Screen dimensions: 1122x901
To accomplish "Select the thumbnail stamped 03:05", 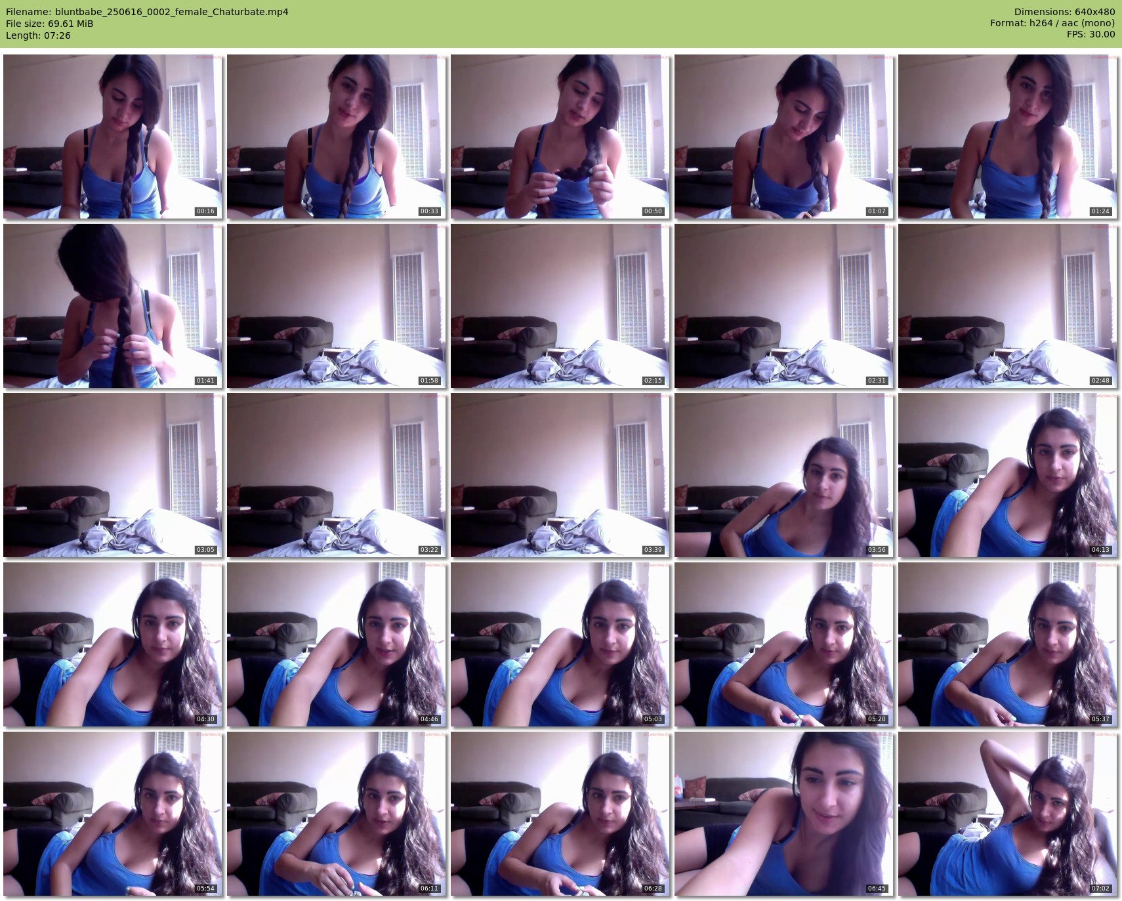I will 112,475.
